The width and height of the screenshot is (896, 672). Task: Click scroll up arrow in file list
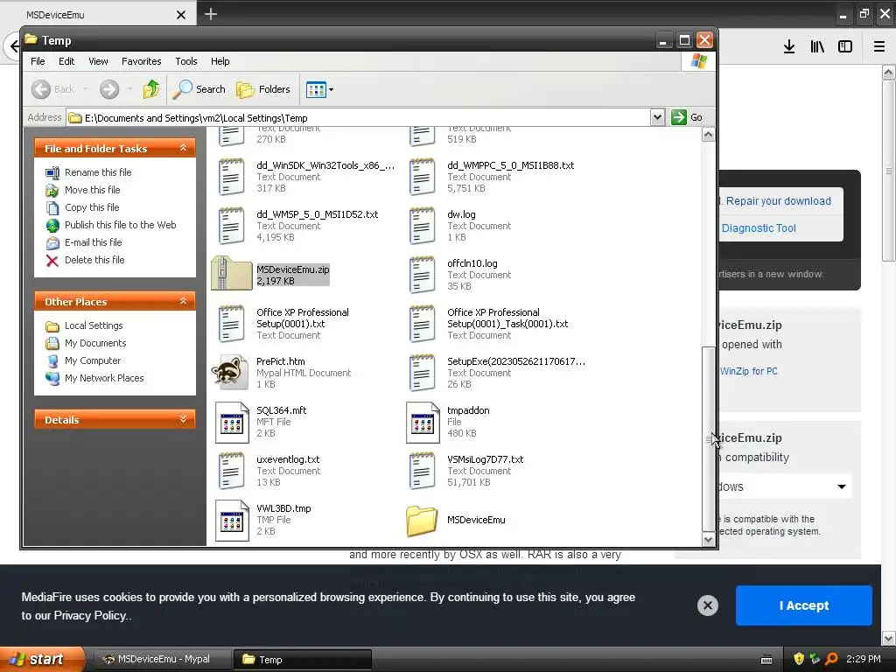(708, 135)
